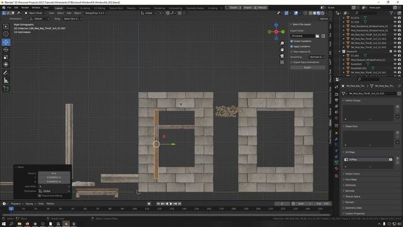This screenshot has width=403, height=227.
Task: Click the pan hand icon in the viewport
Action: point(282,49)
